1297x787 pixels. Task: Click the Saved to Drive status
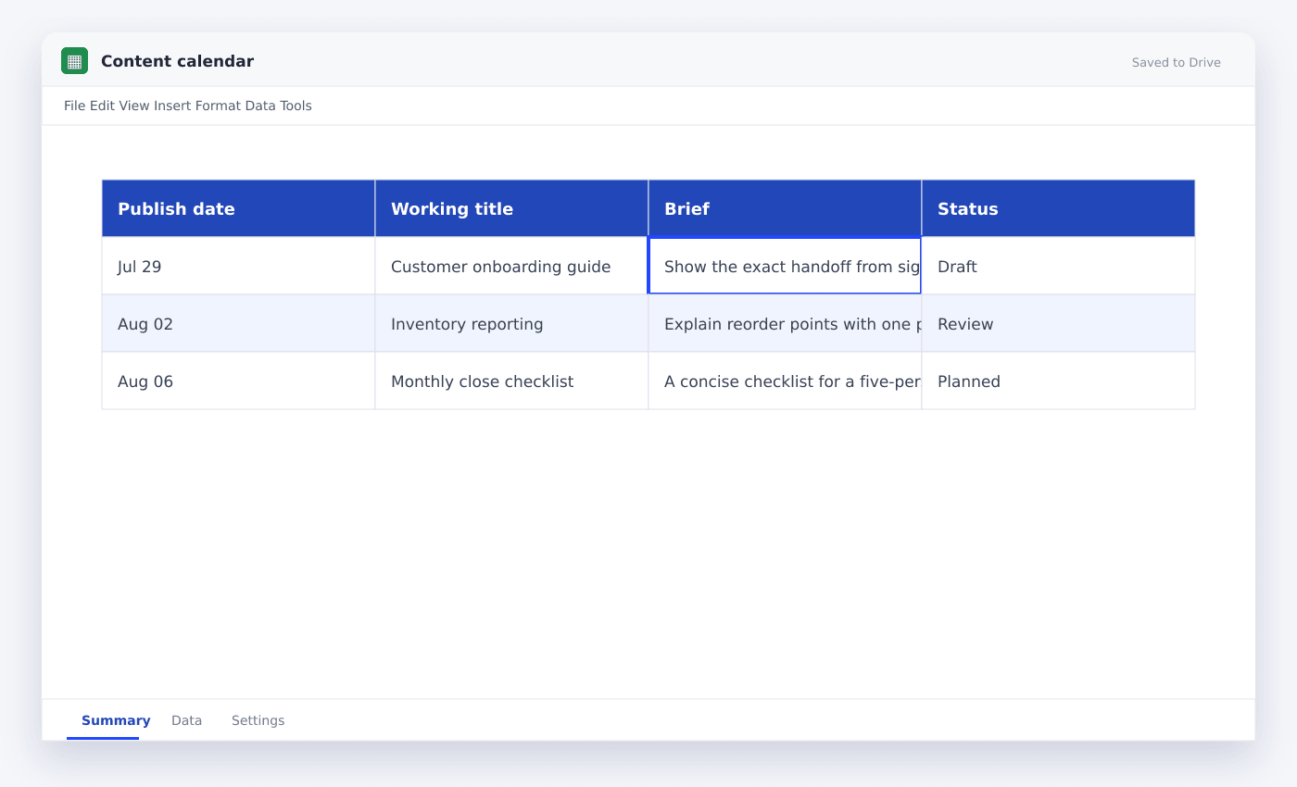[x=1176, y=62]
